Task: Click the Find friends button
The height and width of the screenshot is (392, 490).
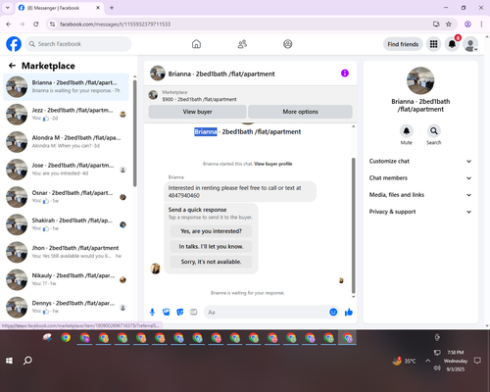Action: click(403, 44)
